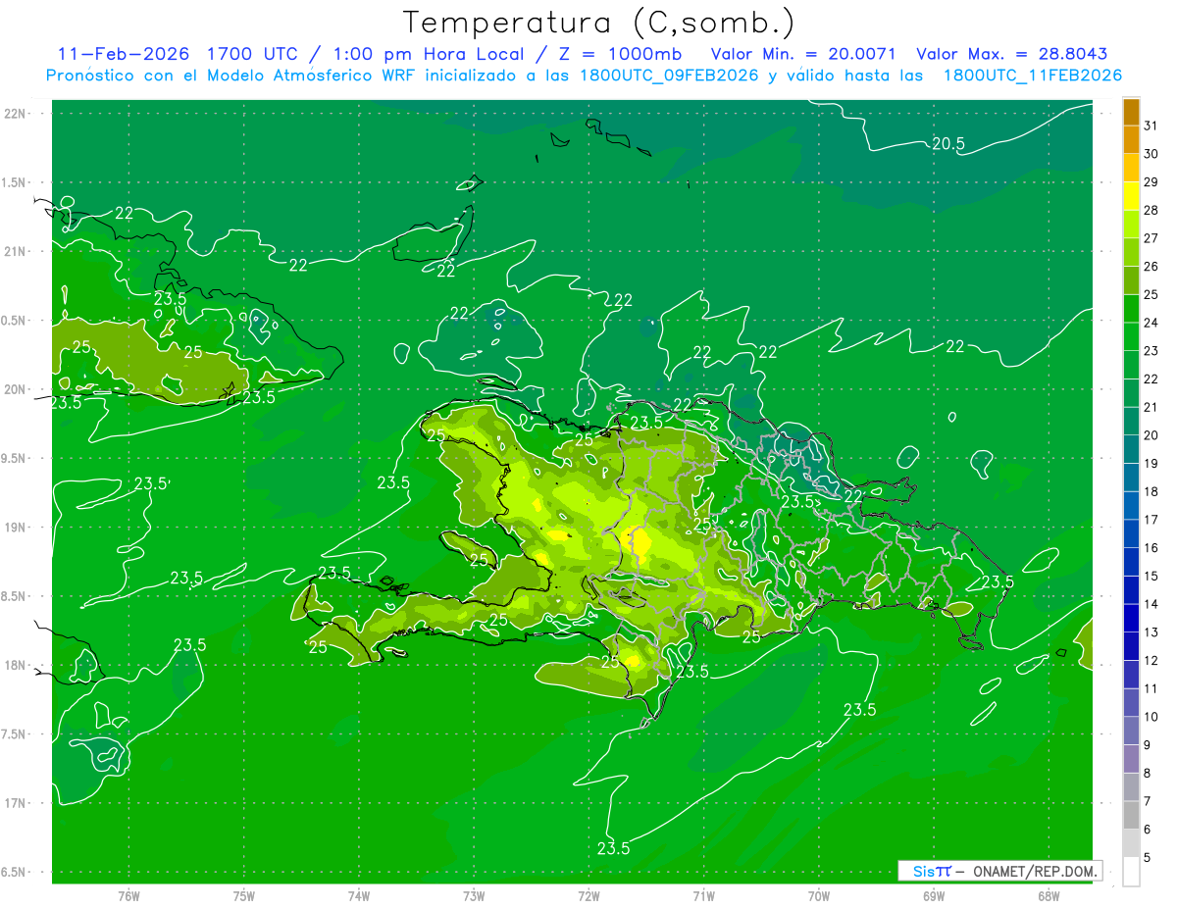Click latitude axis label "22N"
1177x909 pixels.
(x=15, y=114)
